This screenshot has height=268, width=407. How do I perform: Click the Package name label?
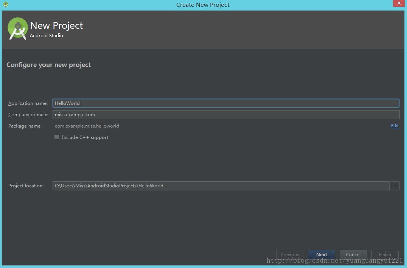(x=25, y=126)
